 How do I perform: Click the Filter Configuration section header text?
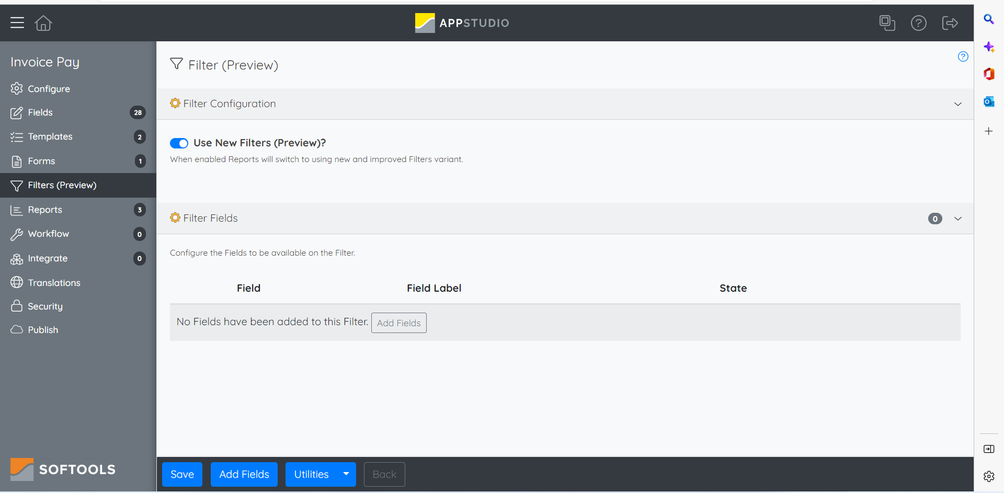(x=230, y=104)
